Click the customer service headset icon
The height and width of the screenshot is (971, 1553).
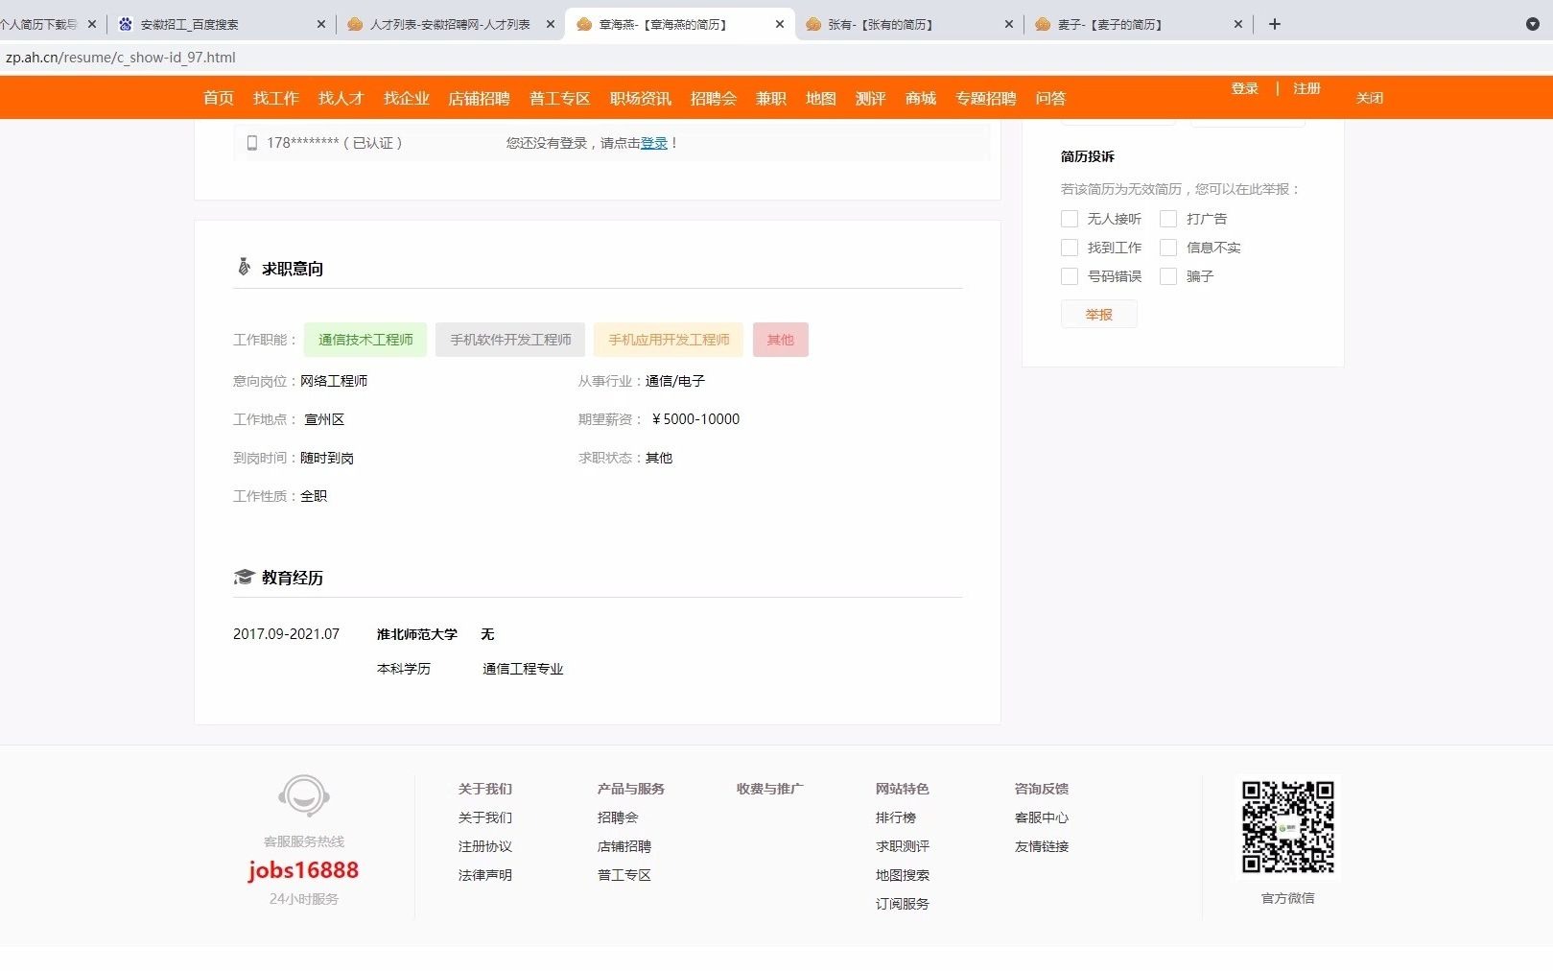click(304, 795)
